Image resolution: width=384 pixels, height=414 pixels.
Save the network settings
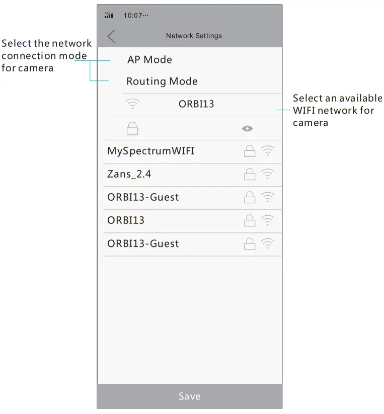189,396
